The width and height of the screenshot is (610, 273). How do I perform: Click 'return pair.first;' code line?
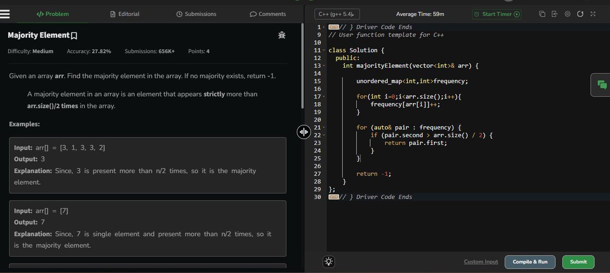[x=415, y=143]
